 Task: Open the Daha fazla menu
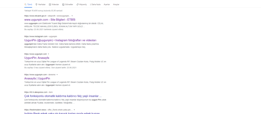(95, 5)
